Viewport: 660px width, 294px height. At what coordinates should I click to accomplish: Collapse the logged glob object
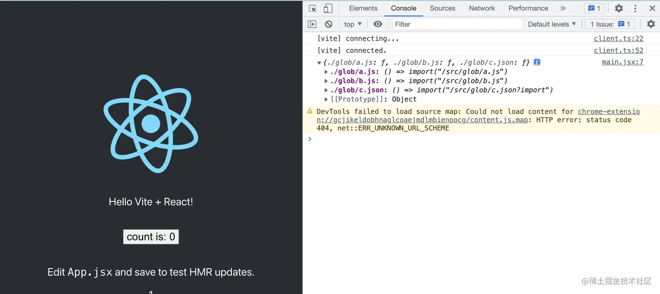[319, 63]
